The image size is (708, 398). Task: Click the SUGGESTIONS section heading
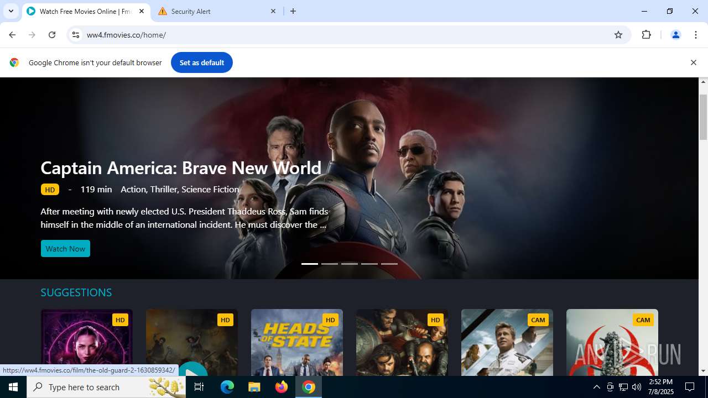coord(76,292)
